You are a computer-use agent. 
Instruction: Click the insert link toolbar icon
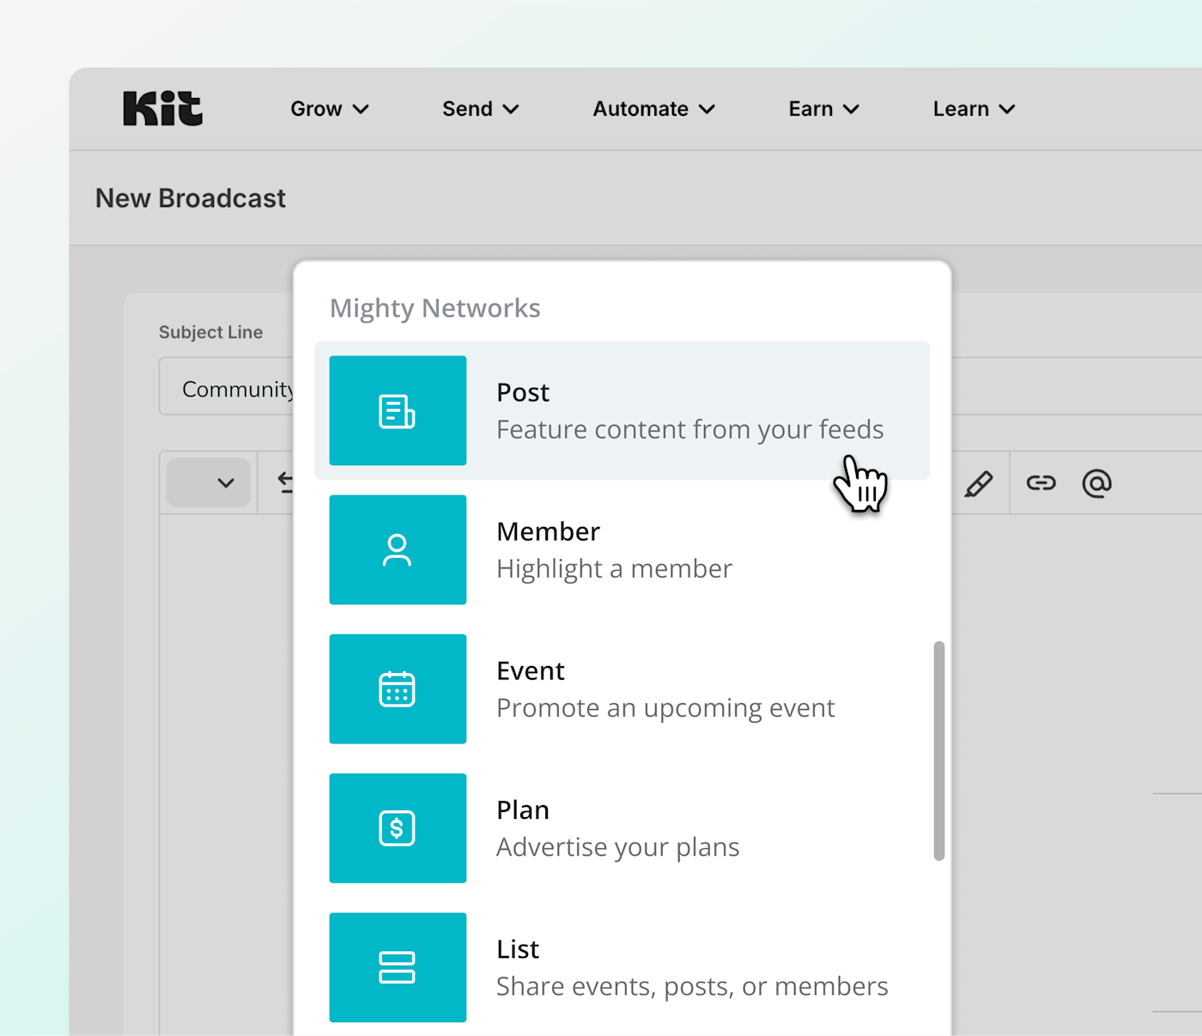(x=1041, y=483)
